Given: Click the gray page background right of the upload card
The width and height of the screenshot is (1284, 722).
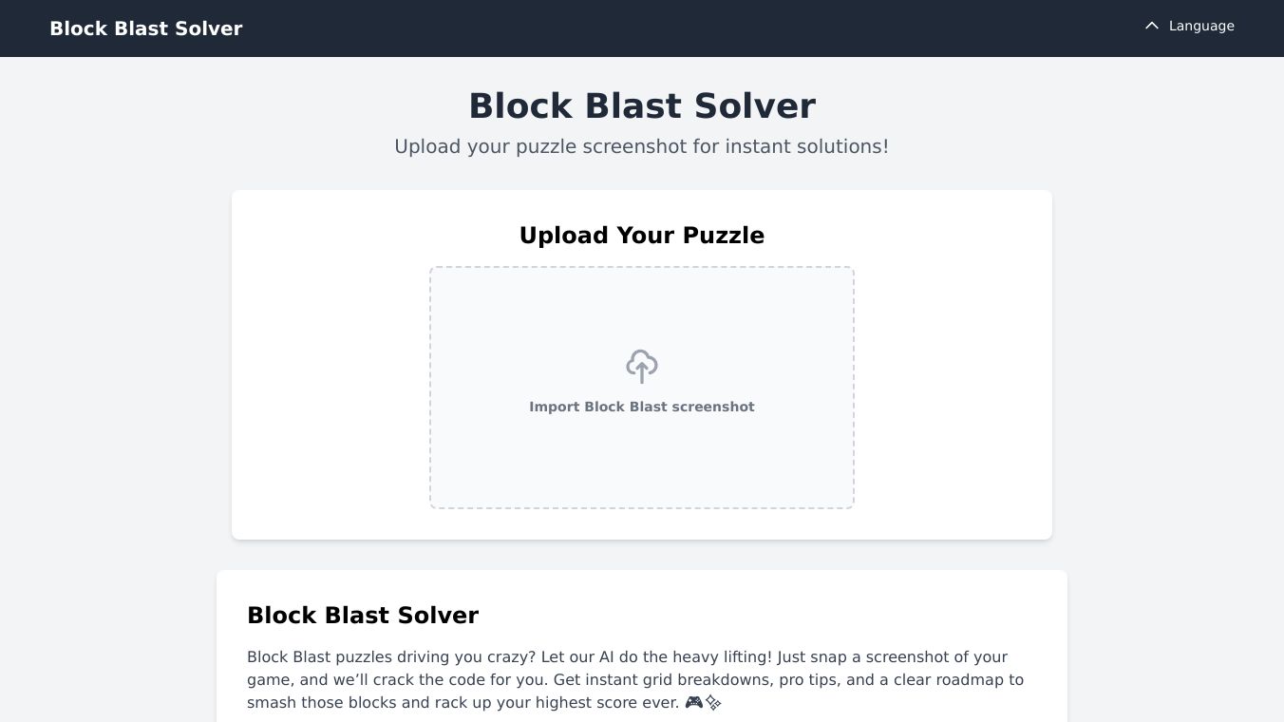Looking at the screenshot, I should point(1168,380).
